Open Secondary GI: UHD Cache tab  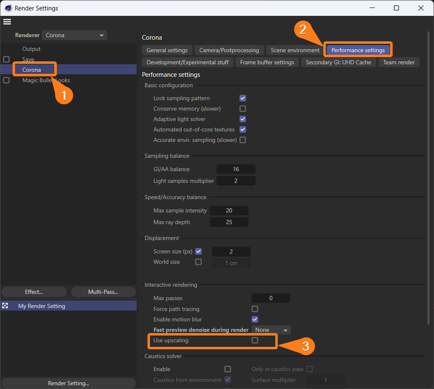pyautogui.click(x=338, y=62)
